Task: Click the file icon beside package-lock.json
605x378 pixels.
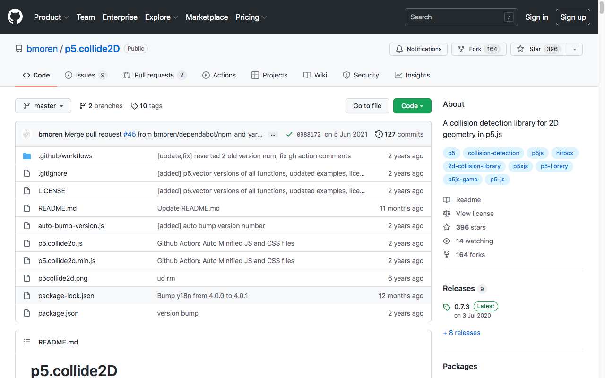Action: pos(27,296)
